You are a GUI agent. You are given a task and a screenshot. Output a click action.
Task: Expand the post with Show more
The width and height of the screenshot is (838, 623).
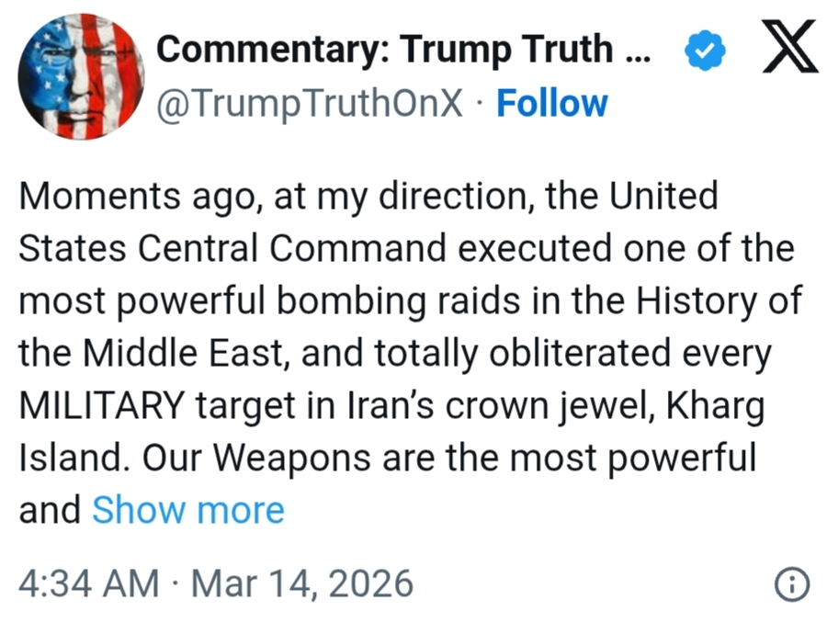tap(187, 509)
